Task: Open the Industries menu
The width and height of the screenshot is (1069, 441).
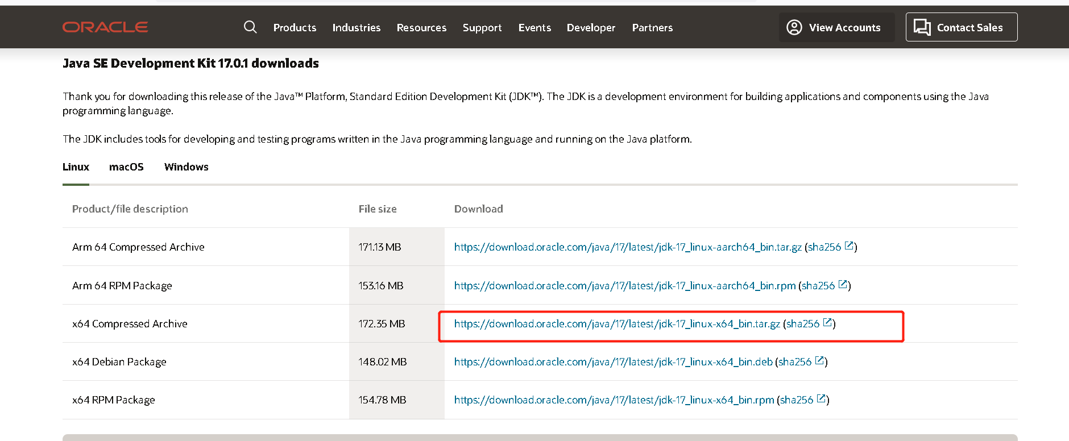Action: pos(357,27)
